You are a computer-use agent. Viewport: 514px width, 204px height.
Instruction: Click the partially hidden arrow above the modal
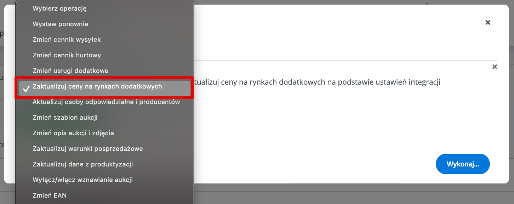[x=428, y=3]
